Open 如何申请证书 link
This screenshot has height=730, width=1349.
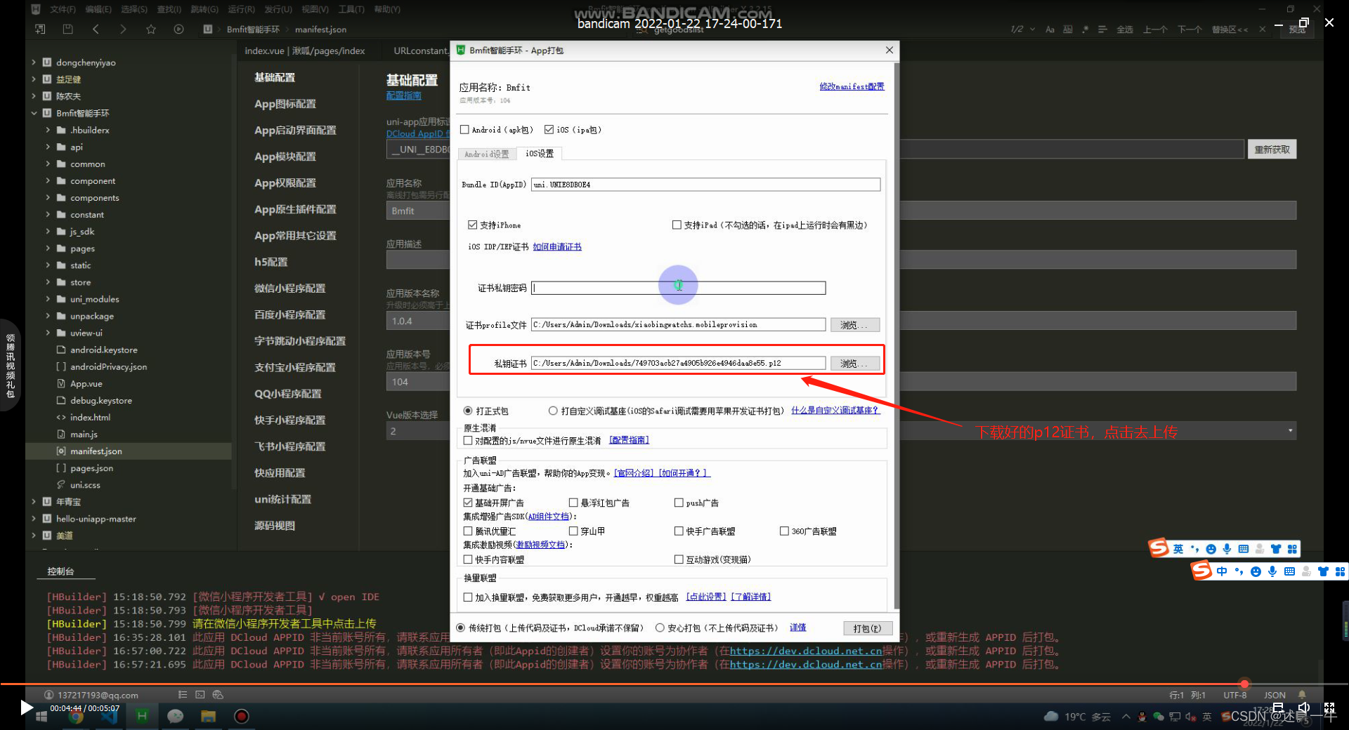[557, 247]
